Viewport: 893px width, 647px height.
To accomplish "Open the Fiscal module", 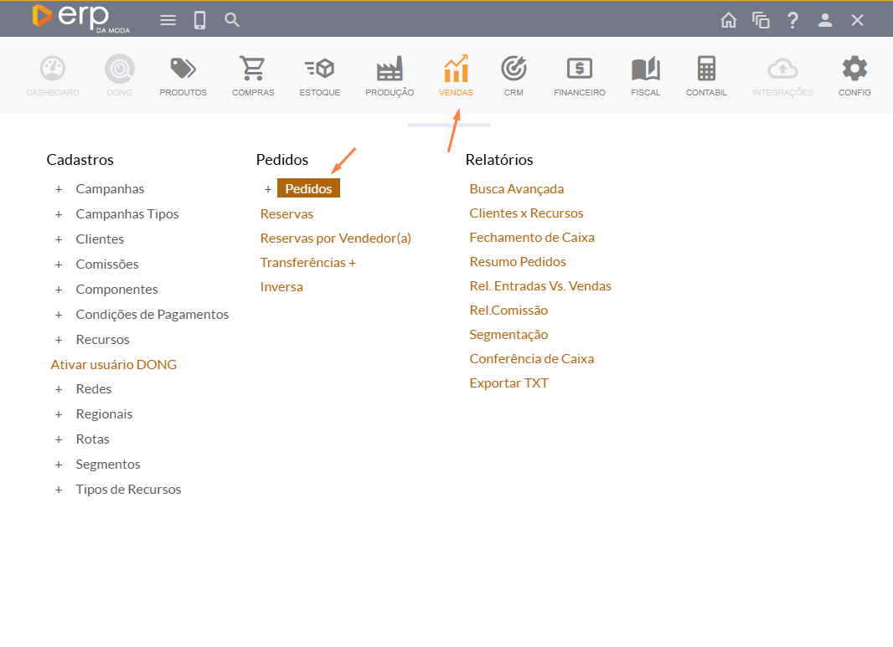I will point(646,75).
